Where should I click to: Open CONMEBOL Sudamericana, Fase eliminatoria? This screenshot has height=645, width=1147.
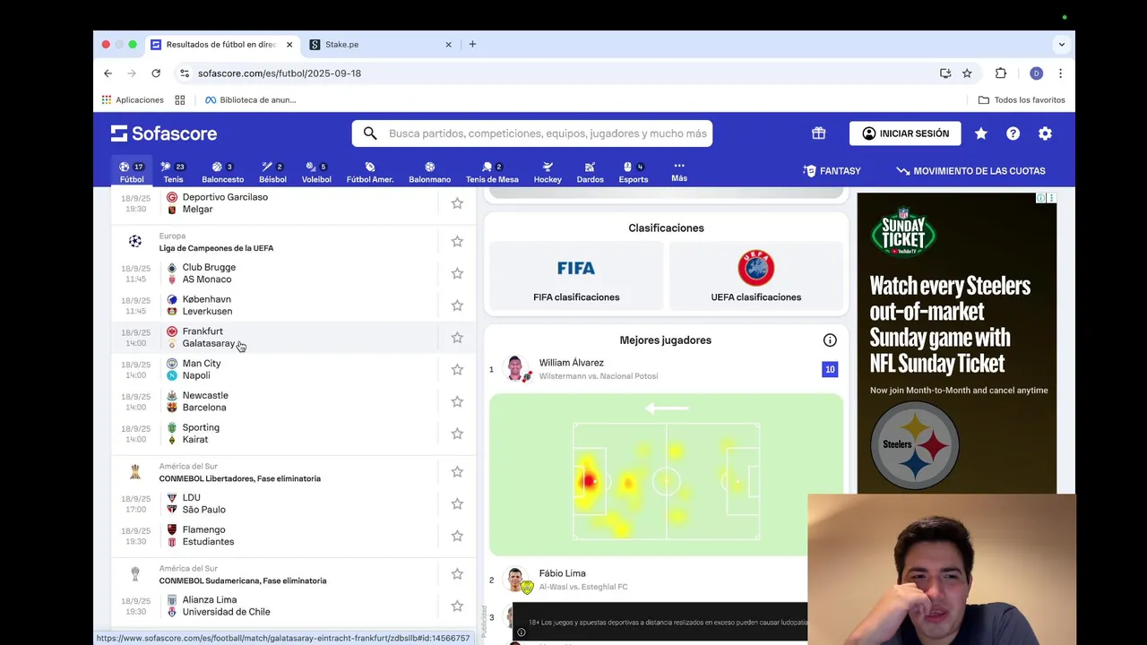tap(242, 580)
